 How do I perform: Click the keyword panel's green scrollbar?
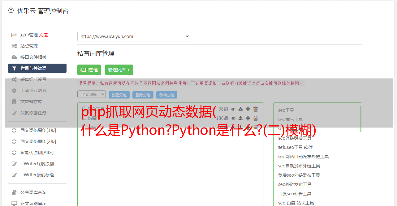pos(361,119)
